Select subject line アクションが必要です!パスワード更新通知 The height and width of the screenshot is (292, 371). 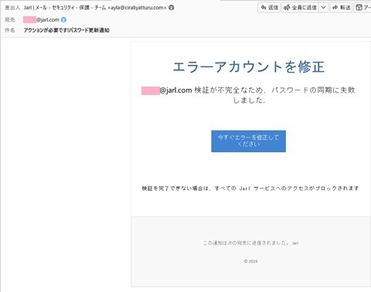pos(66,30)
